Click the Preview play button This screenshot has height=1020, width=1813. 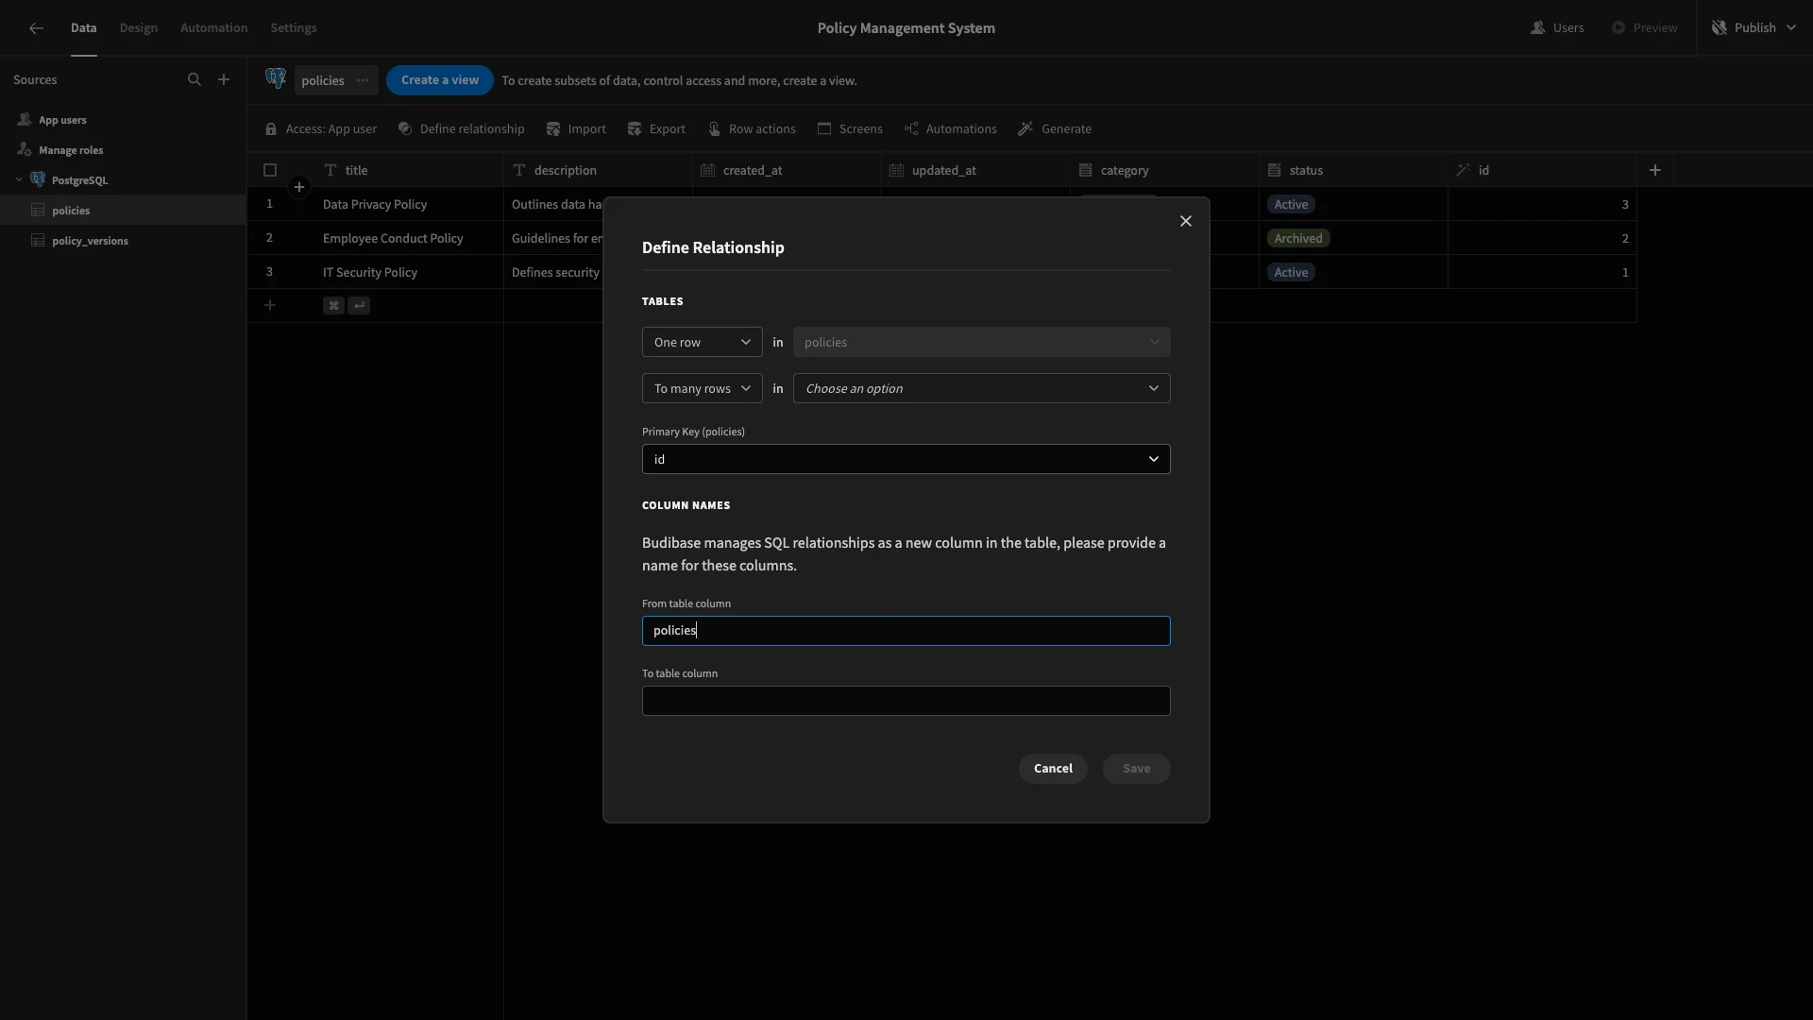[1644, 28]
